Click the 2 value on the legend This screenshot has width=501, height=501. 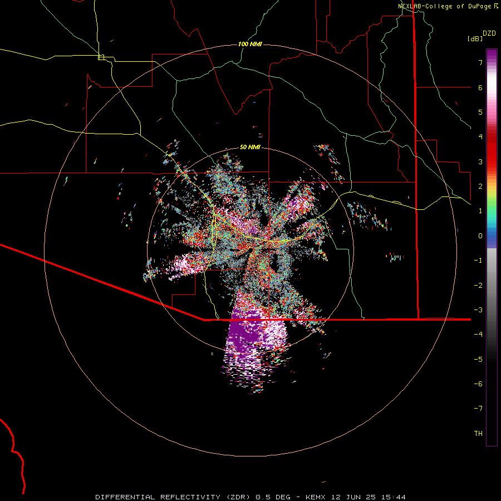click(480, 186)
